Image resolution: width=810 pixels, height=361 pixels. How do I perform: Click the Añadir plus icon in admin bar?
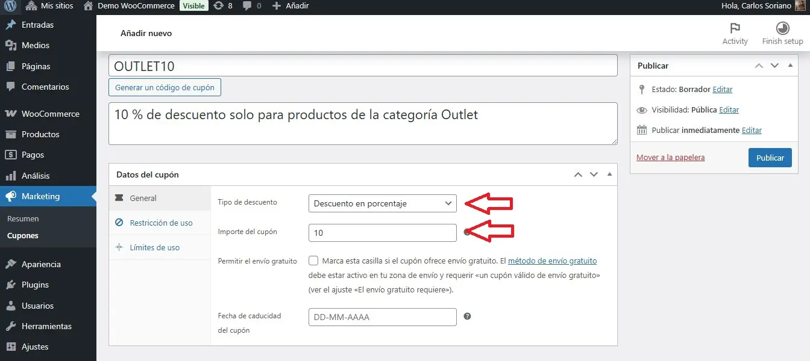(x=277, y=6)
